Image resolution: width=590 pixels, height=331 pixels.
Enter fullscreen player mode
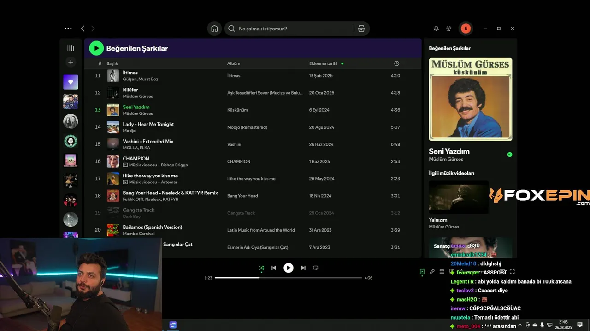[512, 272]
